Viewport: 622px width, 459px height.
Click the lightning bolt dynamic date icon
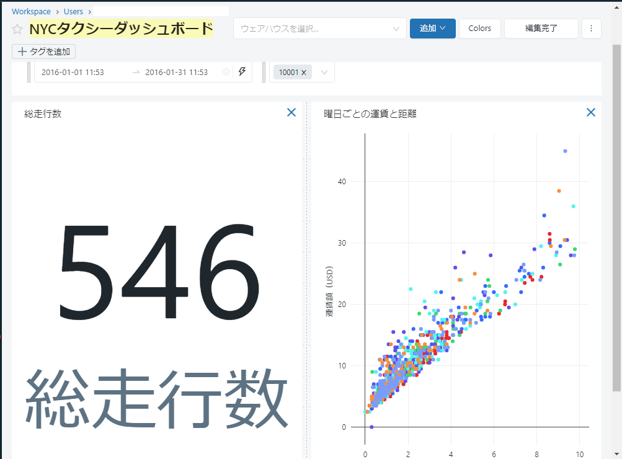click(x=242, y=72)
